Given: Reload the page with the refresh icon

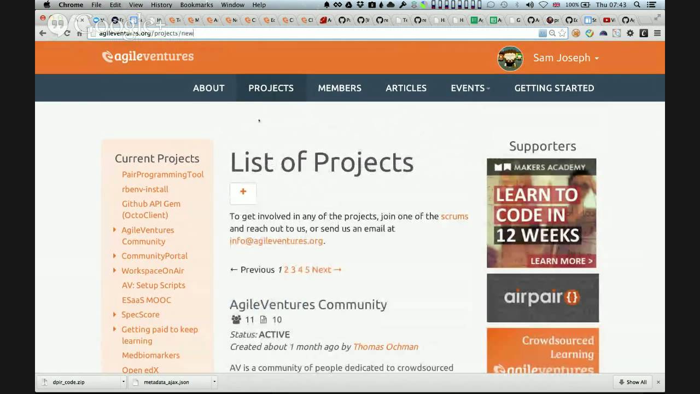Looking at the screenshot, I should tap(67, 33).
